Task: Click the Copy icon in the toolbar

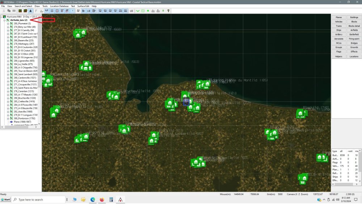Action: coord(8,11)
